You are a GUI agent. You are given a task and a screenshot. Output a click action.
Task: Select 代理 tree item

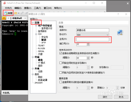click(40, 54)
